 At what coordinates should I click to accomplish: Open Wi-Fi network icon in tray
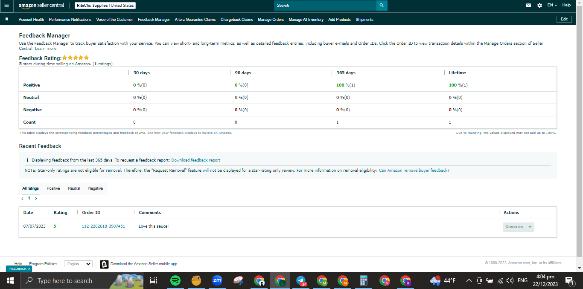tap(500, 280)
